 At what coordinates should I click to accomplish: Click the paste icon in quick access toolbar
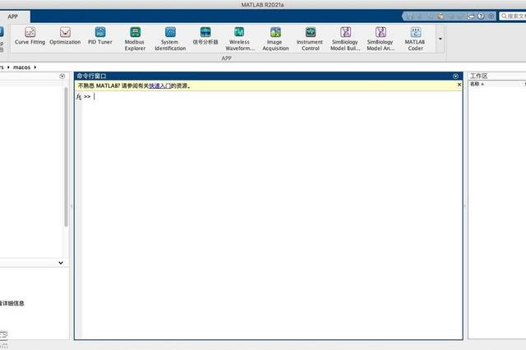441,16
